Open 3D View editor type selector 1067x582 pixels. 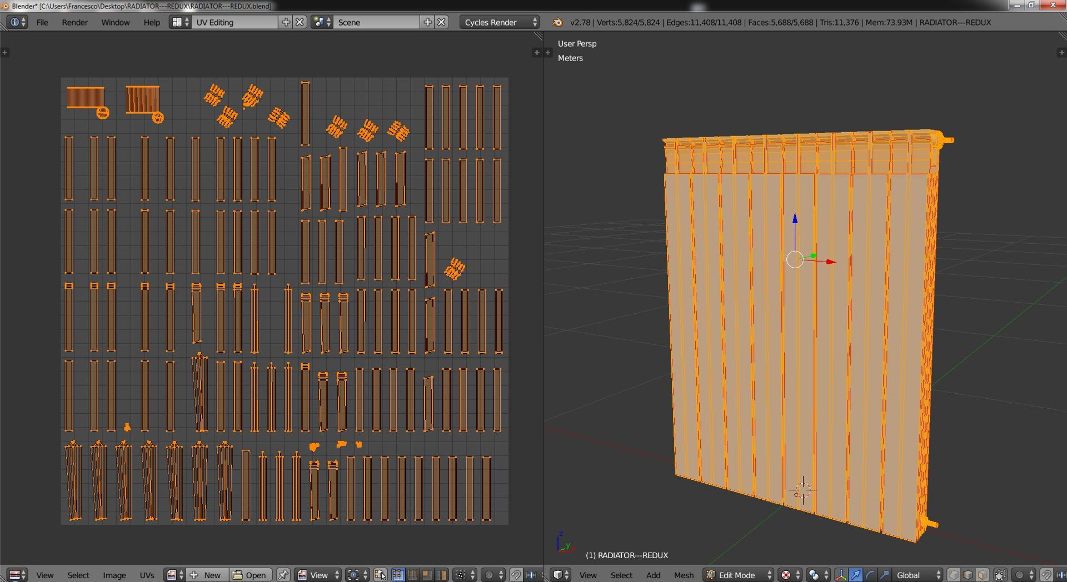560,575
